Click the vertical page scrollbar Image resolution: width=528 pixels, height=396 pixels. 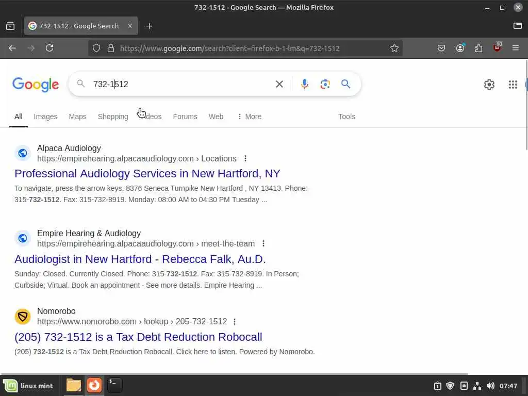526,104
